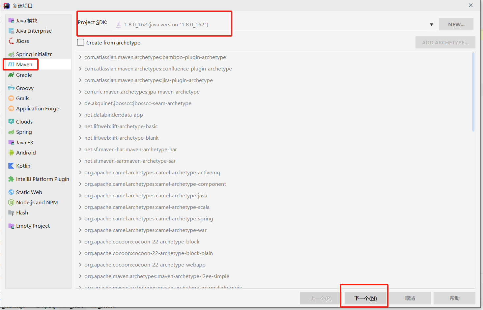
Task: Click the Groovy icon
Action: point(11,88)
